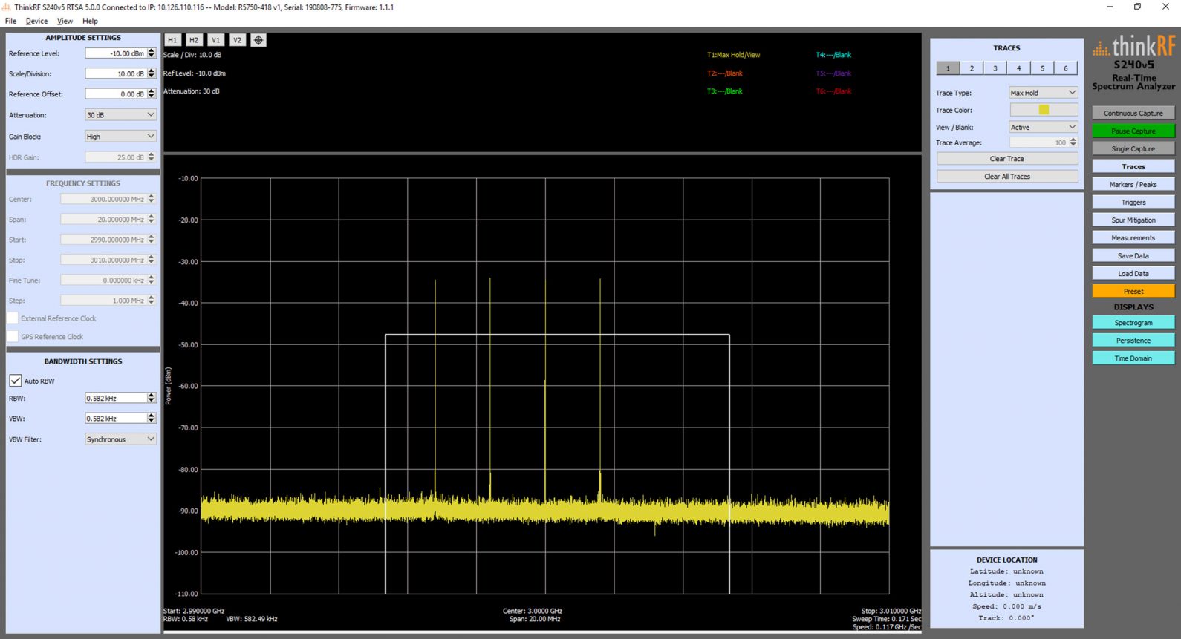
Task: Select trace tab 5
Action: point(1042,68)
